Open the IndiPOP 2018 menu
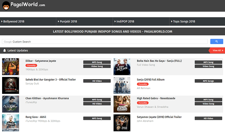Image resolution: width=225 pixels, height=132 pixels. click(141, 22)
